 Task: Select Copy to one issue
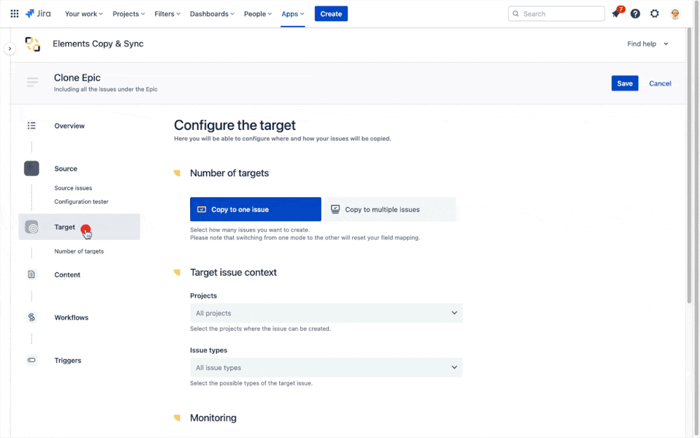[255, 209]
